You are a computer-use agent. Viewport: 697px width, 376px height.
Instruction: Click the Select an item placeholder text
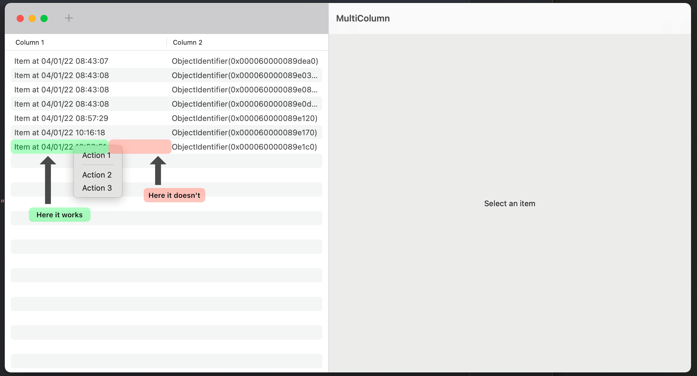[x=510, y=203]
